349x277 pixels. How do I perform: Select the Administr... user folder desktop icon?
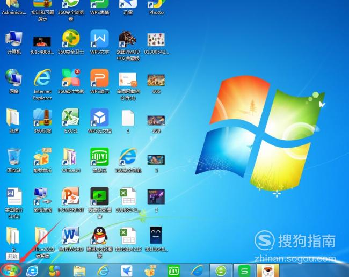14,8
